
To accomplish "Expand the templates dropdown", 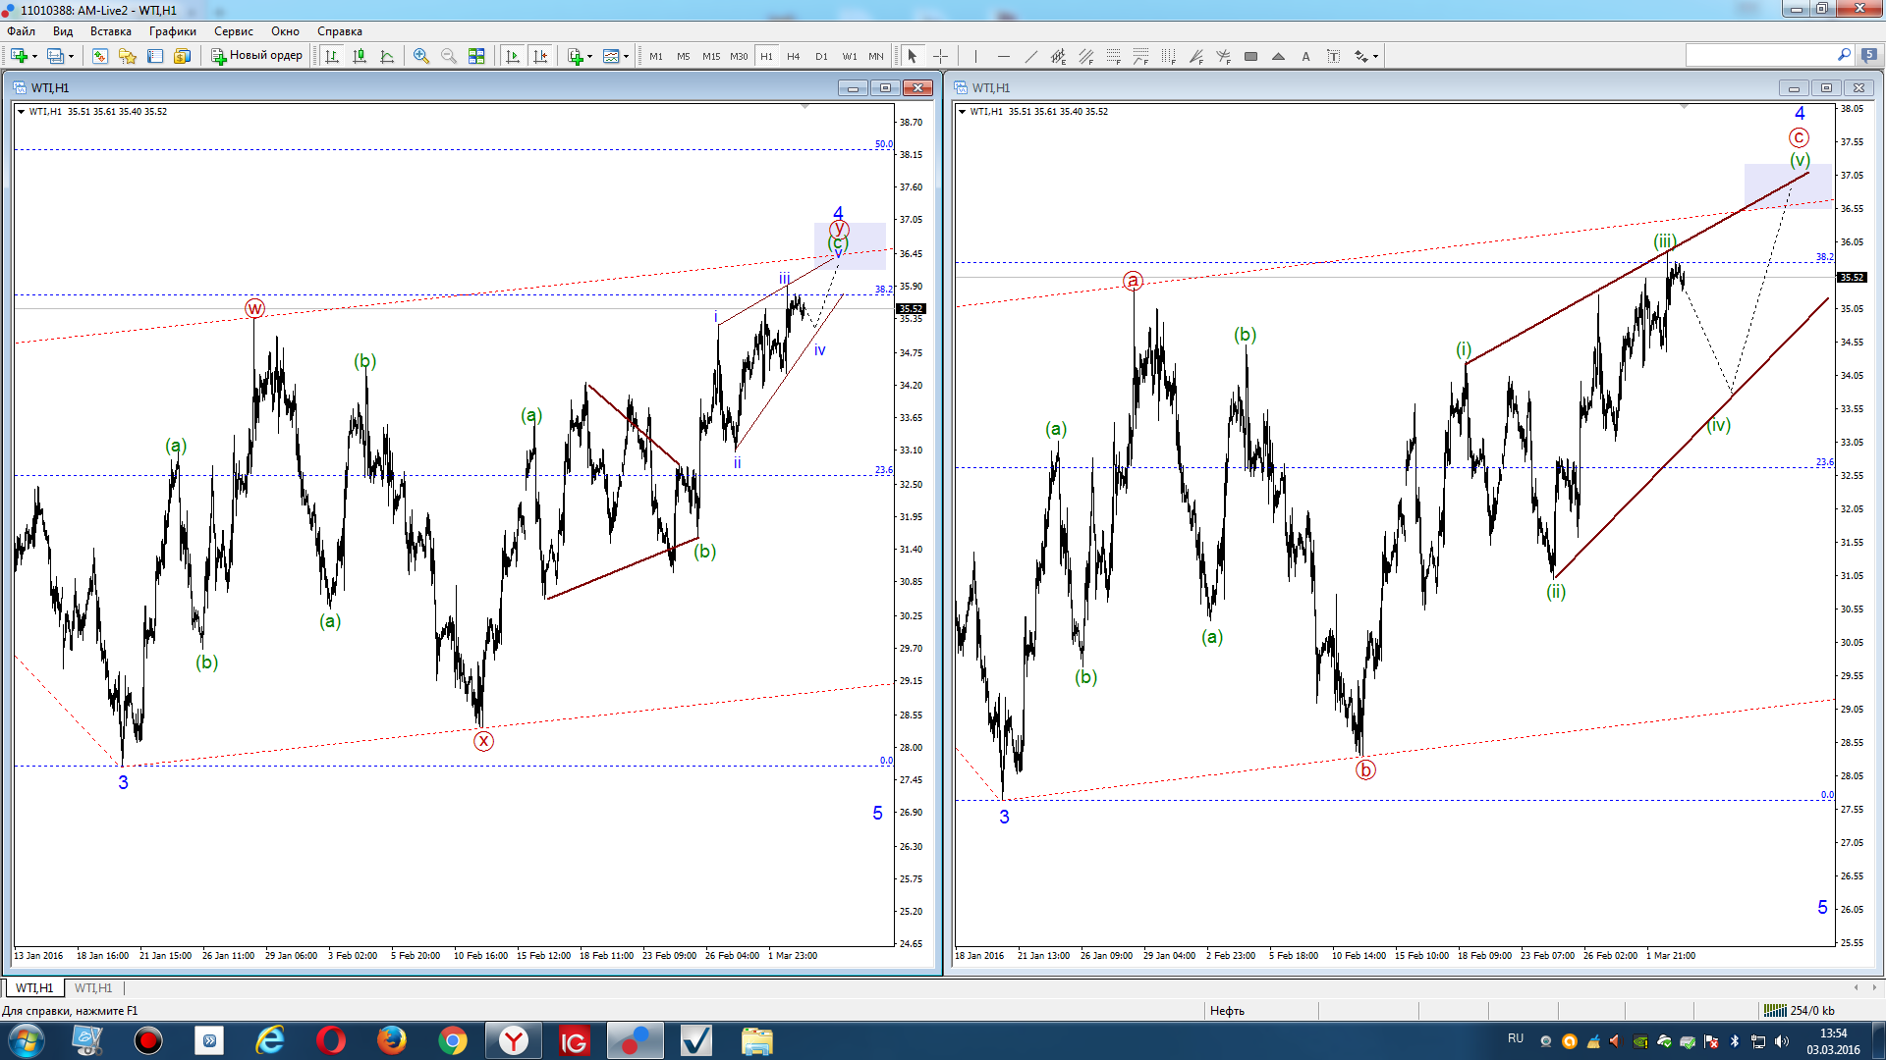I will coord(626,56).
